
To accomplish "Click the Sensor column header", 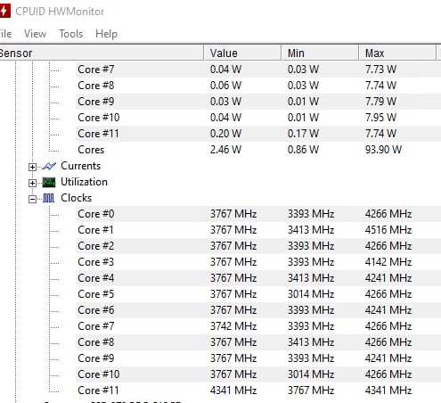I will point(102,53).
